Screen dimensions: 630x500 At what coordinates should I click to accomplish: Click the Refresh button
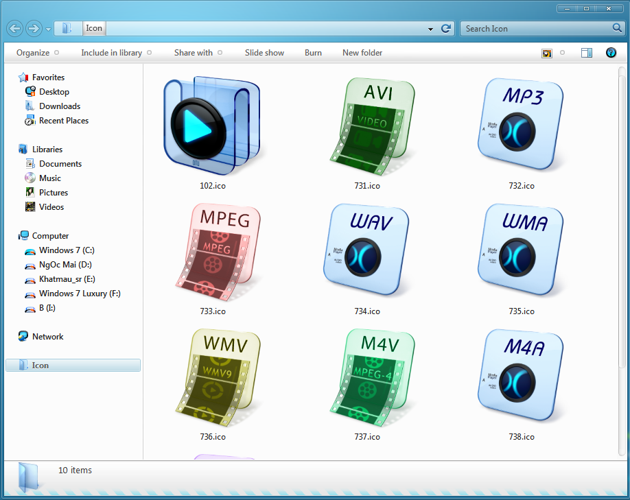point(446,29)
